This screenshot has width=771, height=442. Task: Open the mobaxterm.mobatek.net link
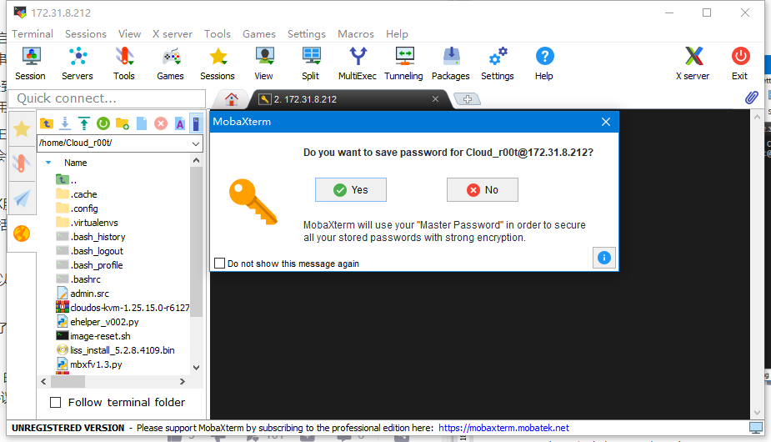(503, 428)
